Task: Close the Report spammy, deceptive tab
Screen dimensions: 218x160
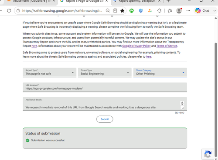Action: click(x=159, y=1)
